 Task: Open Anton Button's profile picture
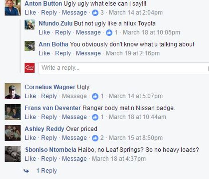(x=13, y=8)
